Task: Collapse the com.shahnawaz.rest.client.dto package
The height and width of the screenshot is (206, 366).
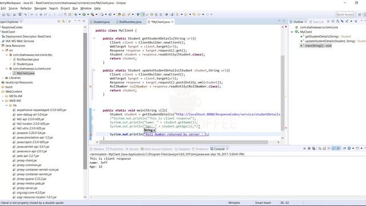Action: point(6,55)
